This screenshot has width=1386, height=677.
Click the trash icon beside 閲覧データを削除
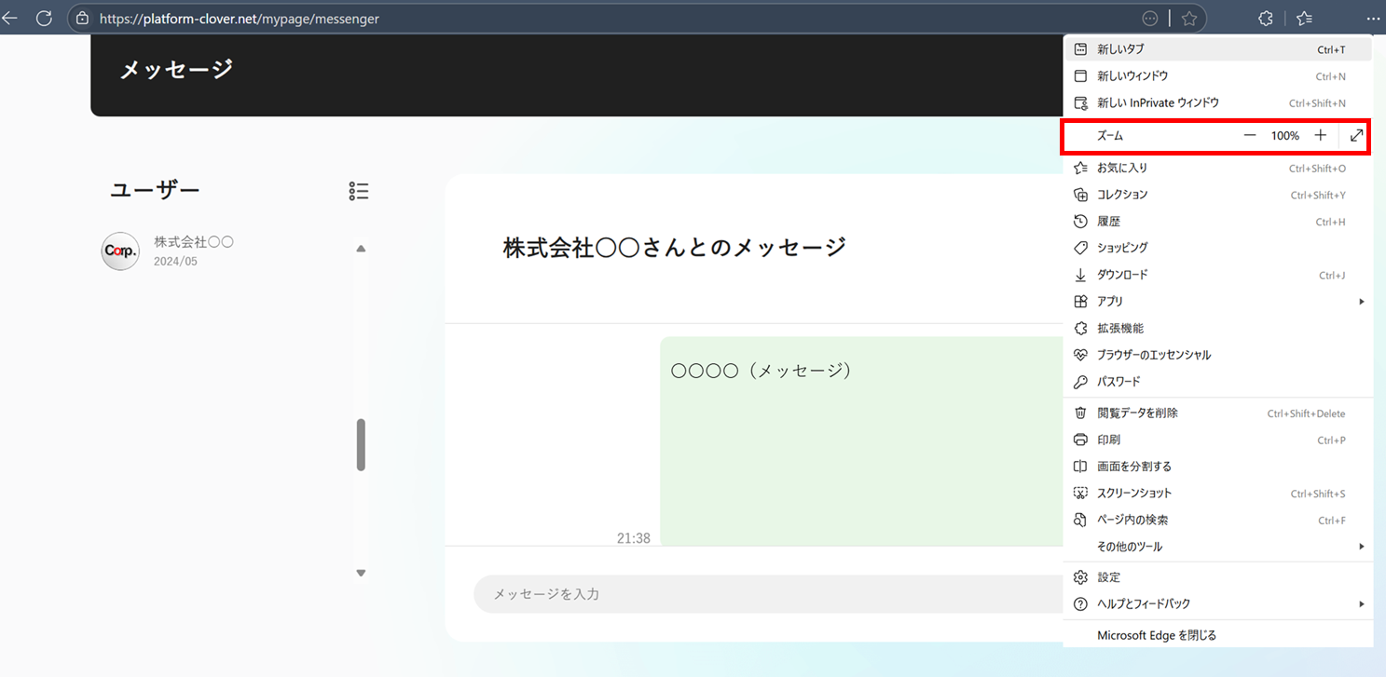pos(1081,413)
